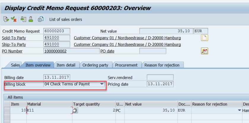
Task: Click the green person partner icon
Action: click(x=31, y=19)
